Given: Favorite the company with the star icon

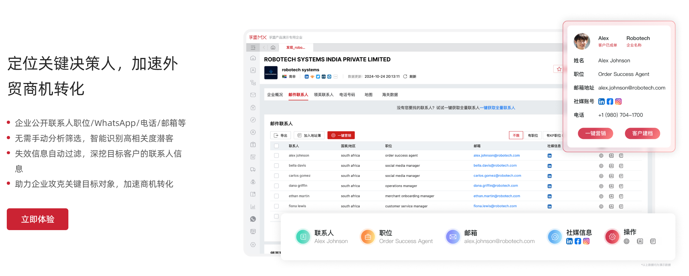Looking at the screenshot, I should (x=559, y=69).
